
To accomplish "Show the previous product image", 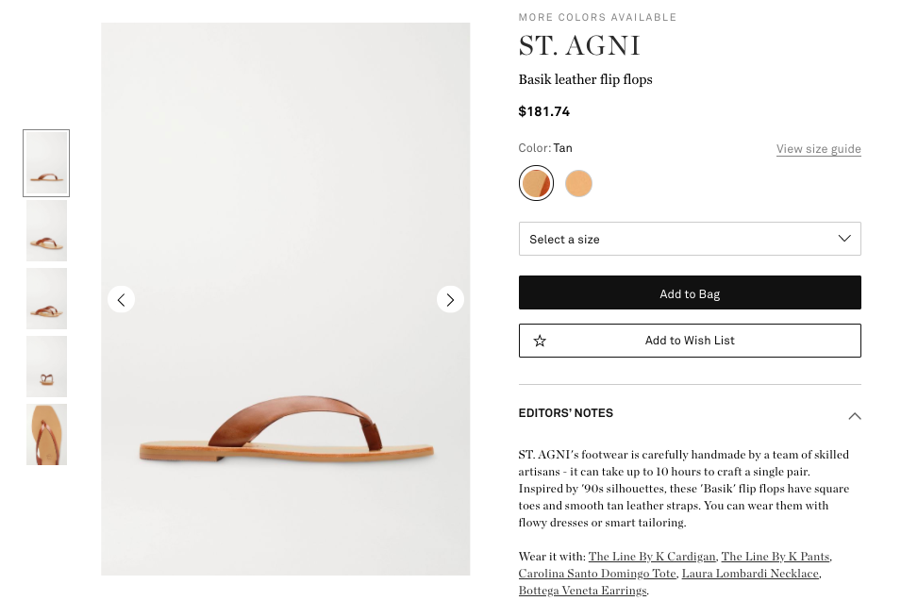I will coord(122,299).
